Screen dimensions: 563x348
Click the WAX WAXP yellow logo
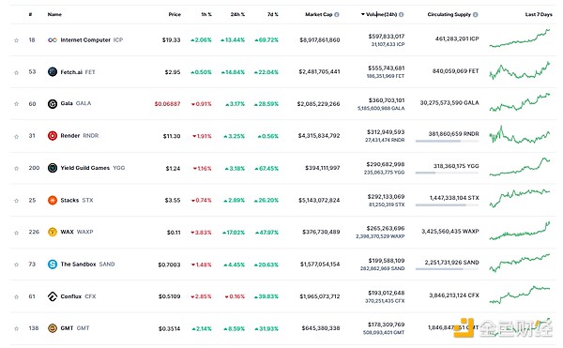pyautogui.click(x=53, y=232)
